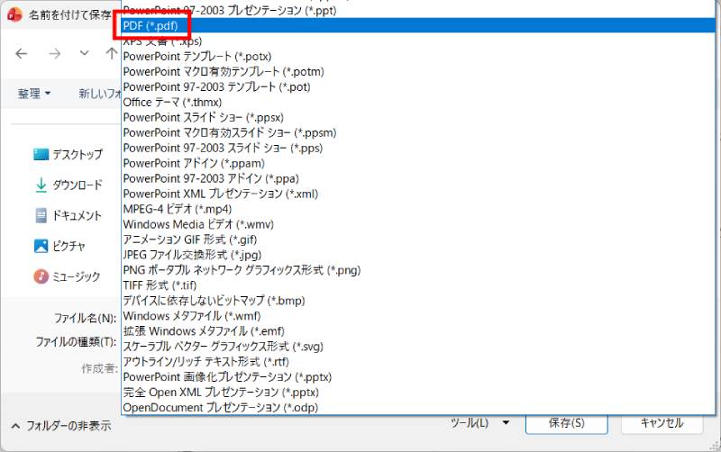
Task: Choose PowerPoint 97-2003 アドイン (*.ppa)
Action: click(x=418, y=178)
